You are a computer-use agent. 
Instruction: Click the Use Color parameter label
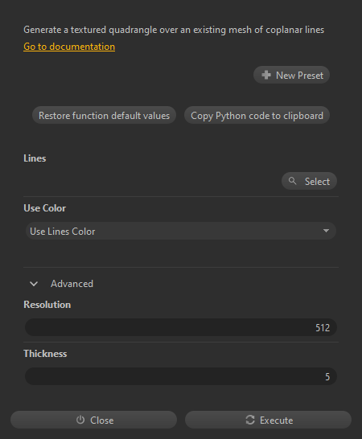point(44,208)
